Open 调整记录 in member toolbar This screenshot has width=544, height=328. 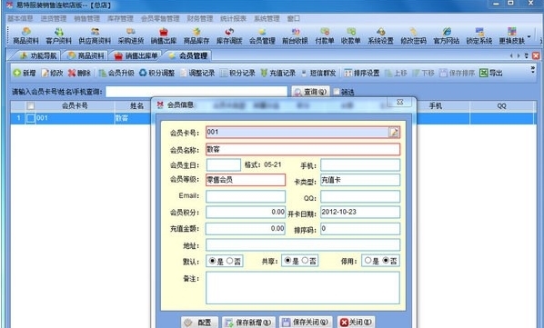pyautogui.click(x=197, y=73)
